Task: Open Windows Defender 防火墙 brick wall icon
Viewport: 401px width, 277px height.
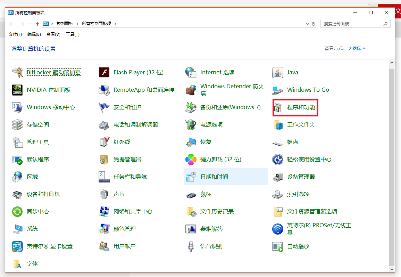Action: (x=191, y=90)
